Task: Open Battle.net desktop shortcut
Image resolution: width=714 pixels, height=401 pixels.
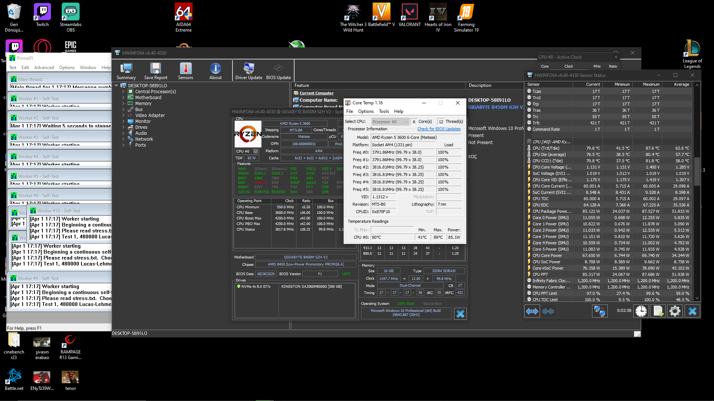Action: [x=14, y=379]
